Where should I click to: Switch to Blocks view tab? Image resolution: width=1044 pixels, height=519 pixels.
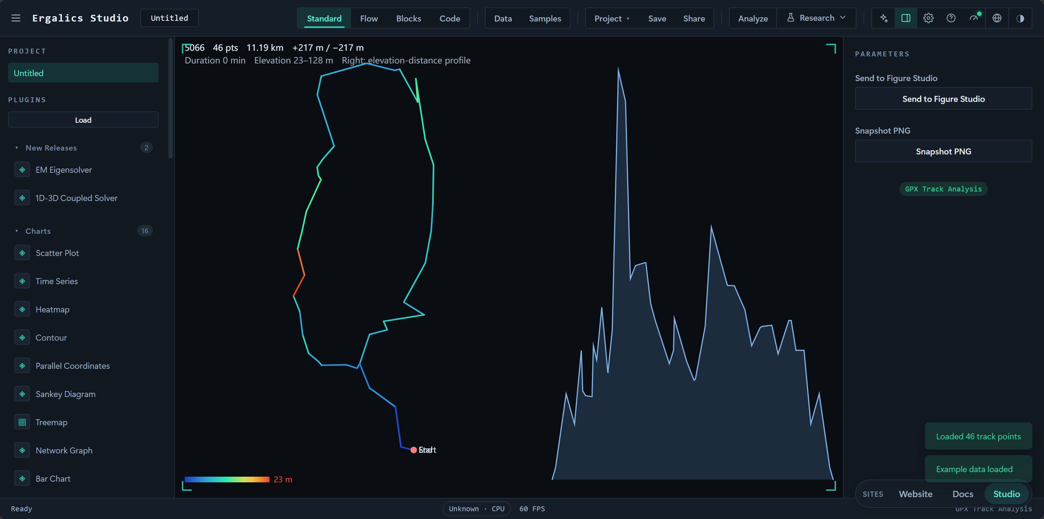(409, 18)
